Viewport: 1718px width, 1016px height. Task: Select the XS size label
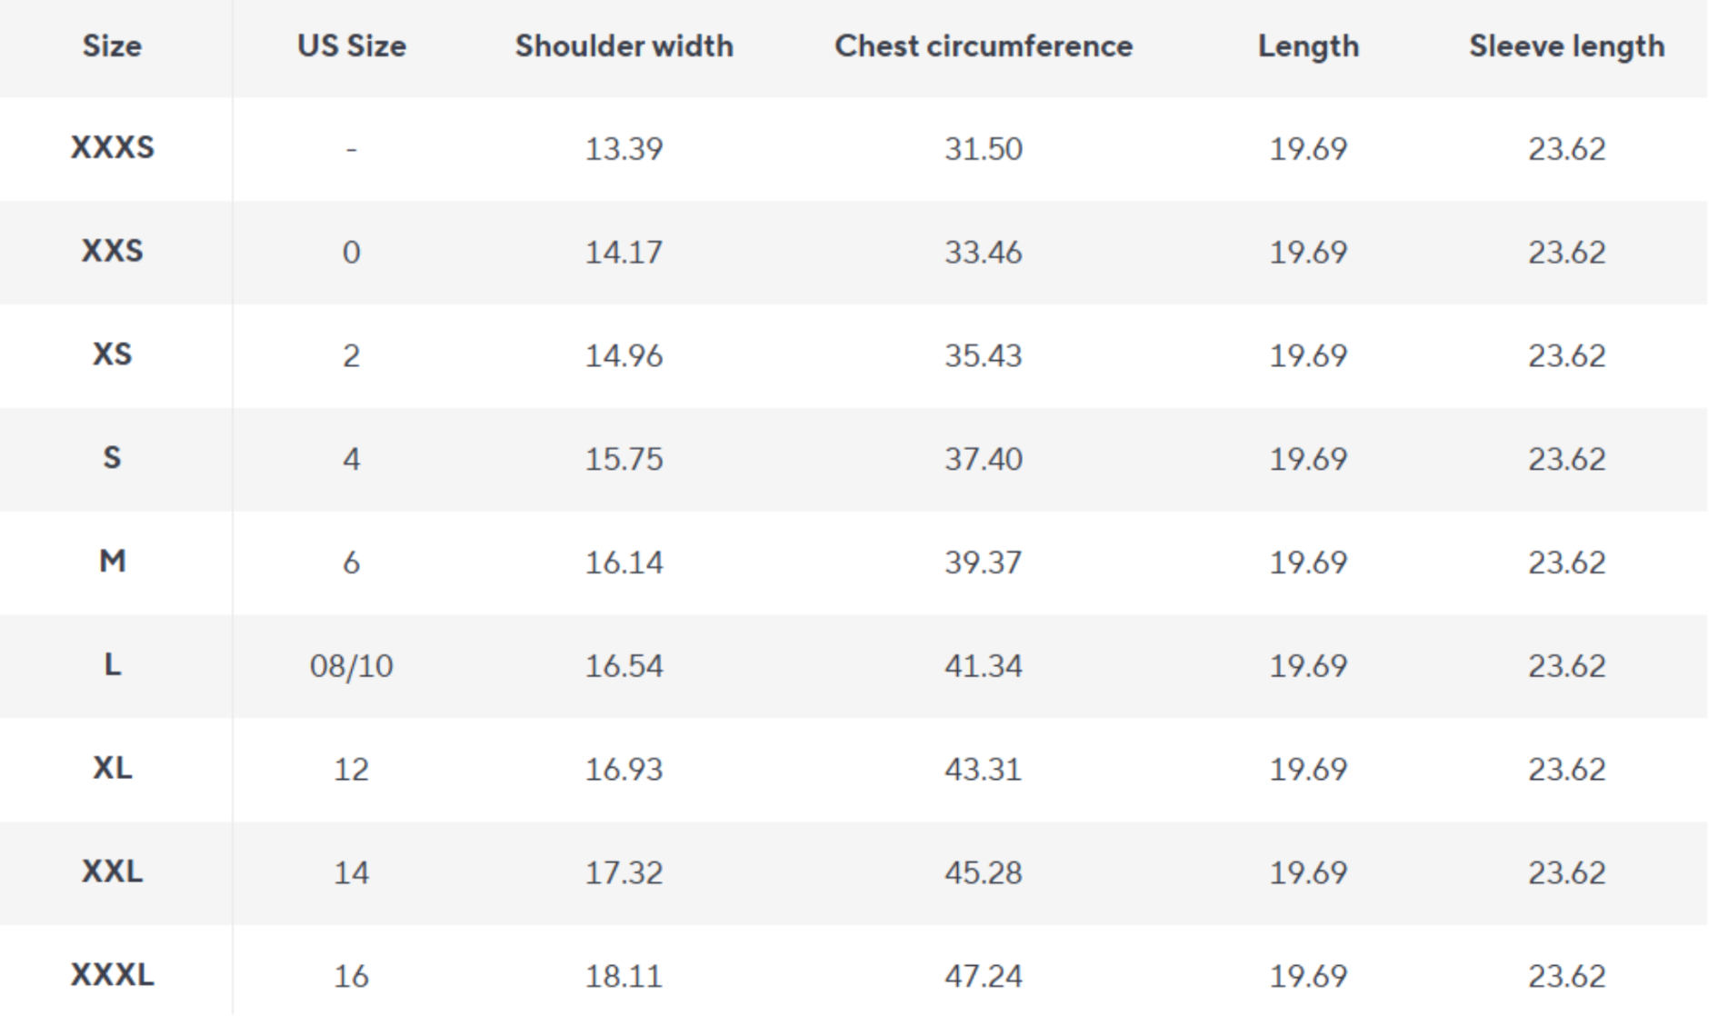(x=112, y=354)
